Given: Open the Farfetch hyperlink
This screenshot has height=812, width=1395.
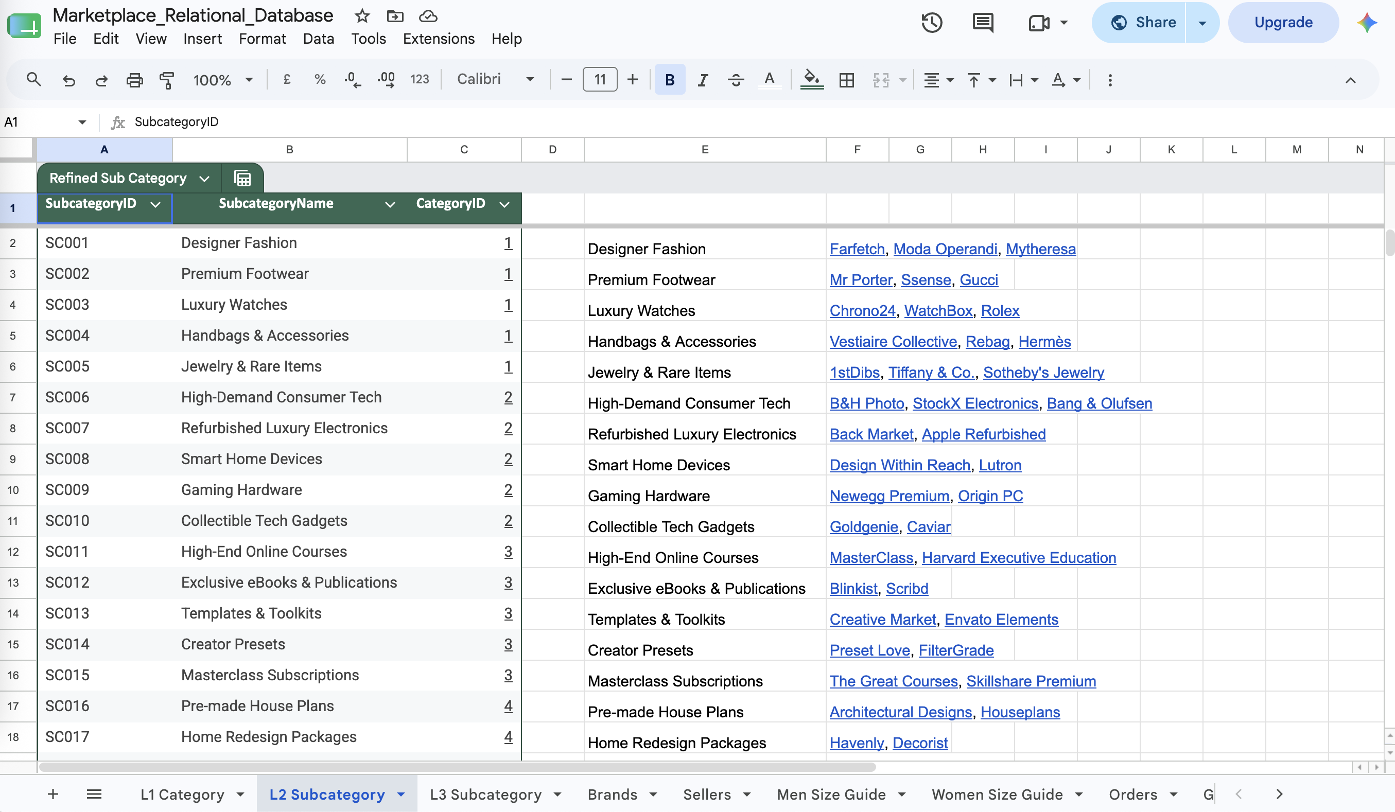Looking at the screenshot, I should point(857,249).
